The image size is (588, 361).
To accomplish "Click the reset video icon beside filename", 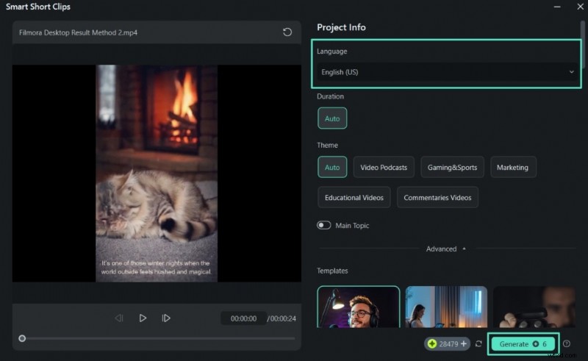I will coord(287,32).
